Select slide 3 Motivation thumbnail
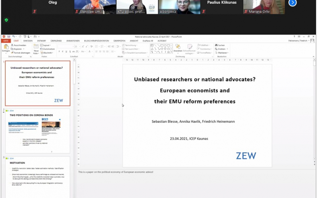Screen dimensions: 318x198 click(x=38, y=177)
